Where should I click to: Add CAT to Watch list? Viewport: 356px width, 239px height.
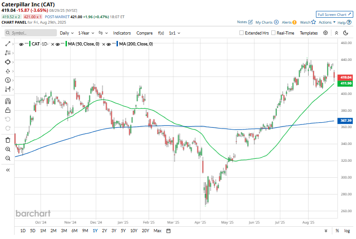click(308, 22)
